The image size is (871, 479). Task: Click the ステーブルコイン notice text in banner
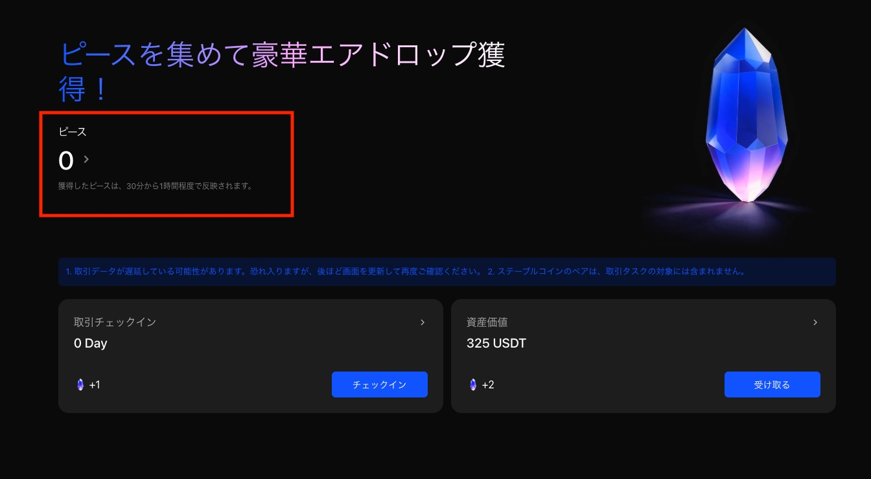pos(616,272)
